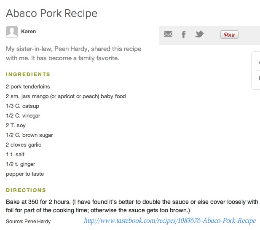Click the email share envelope icon
This screenshot has width=260, height=230.
click(x=168, y=34)
